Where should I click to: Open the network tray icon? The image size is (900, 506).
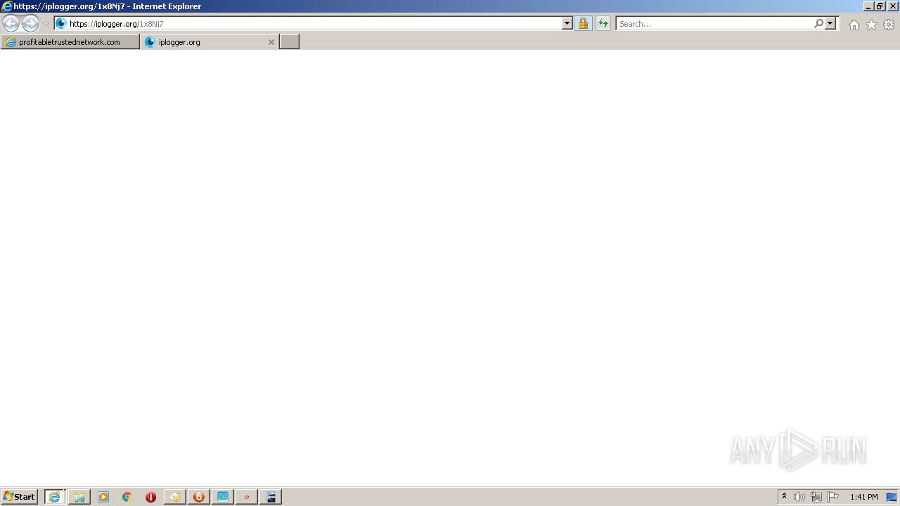point(816,497)
